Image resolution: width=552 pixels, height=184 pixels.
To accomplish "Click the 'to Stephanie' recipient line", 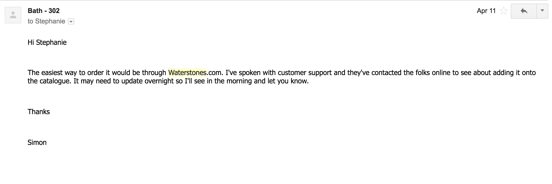I will tap(46, 21).
